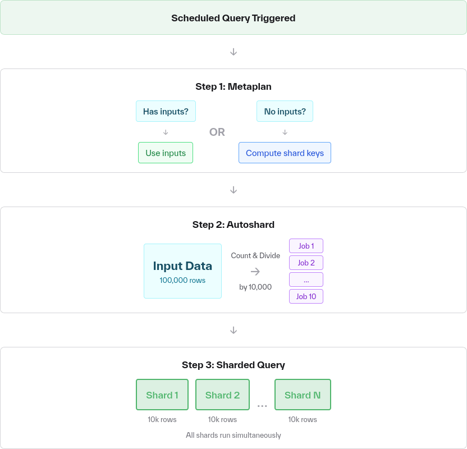The width and height of the screenshot is (467, 449).
Task: Click the ellipsis box between Job 2 and Job 10
Action: coord(306,279)
